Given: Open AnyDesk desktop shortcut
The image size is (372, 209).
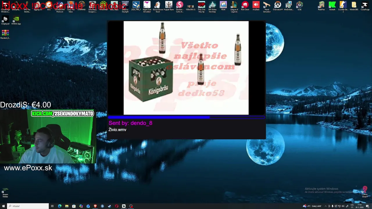Looking at the screenshot, I should coord(256,6).
